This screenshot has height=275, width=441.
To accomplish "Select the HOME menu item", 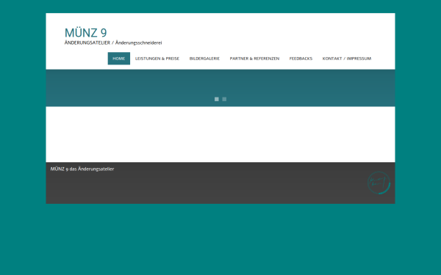I will (x=118, y=59).
